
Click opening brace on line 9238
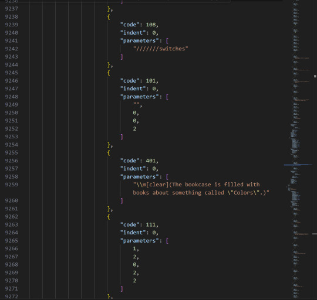(x=109, y=17)
